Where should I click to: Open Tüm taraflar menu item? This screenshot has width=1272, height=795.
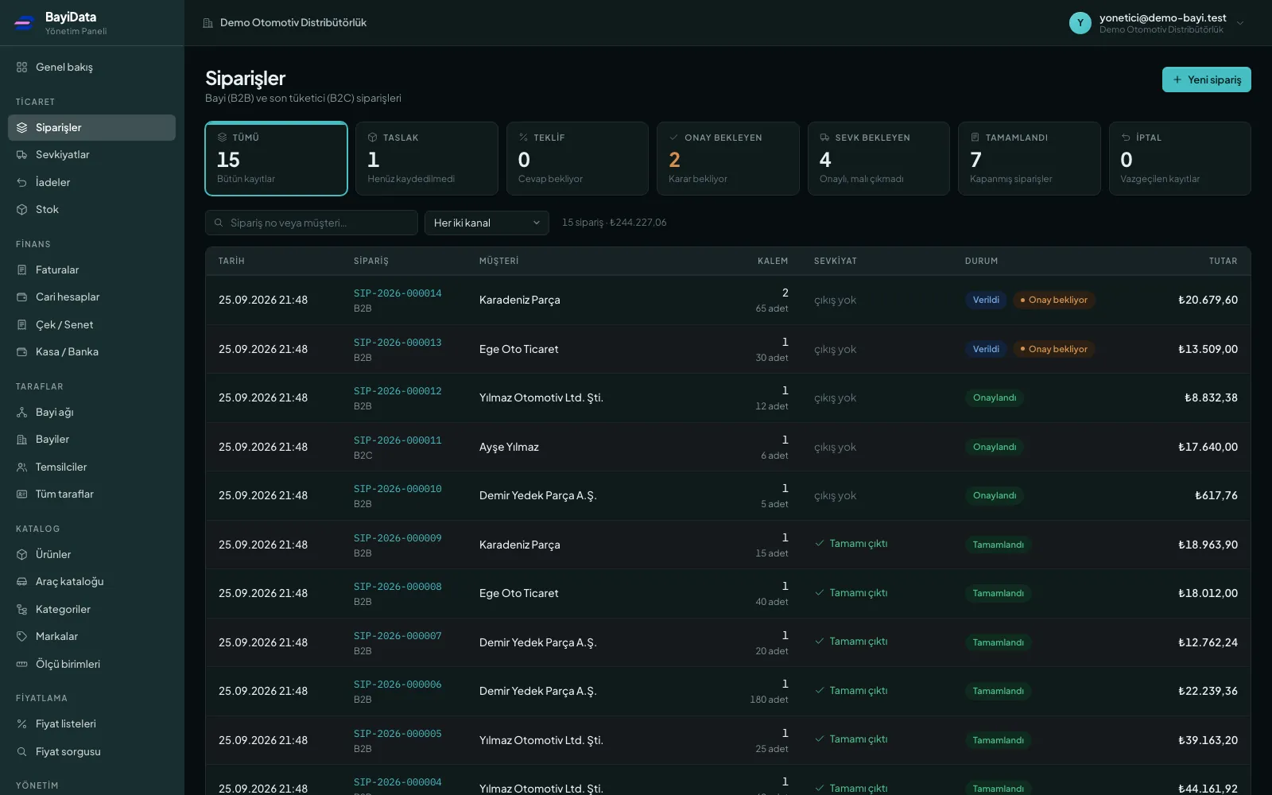pyautogui.click(x=91, y=494)
